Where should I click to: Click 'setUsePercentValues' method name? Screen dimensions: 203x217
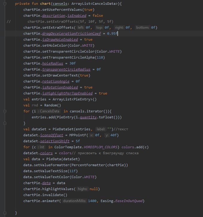62,10
